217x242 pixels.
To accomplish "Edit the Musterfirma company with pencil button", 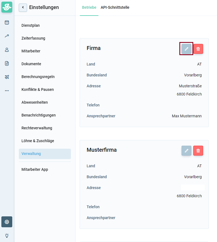I will tap(186, 151).
